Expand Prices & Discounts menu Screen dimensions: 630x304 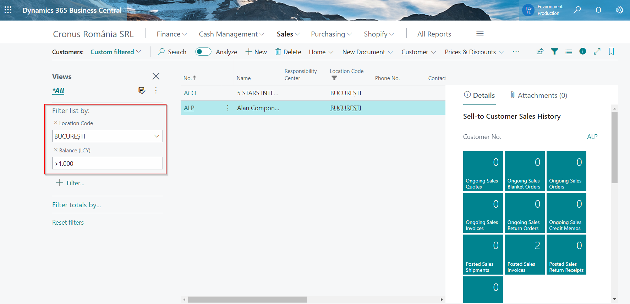click(x=474, y=52)
